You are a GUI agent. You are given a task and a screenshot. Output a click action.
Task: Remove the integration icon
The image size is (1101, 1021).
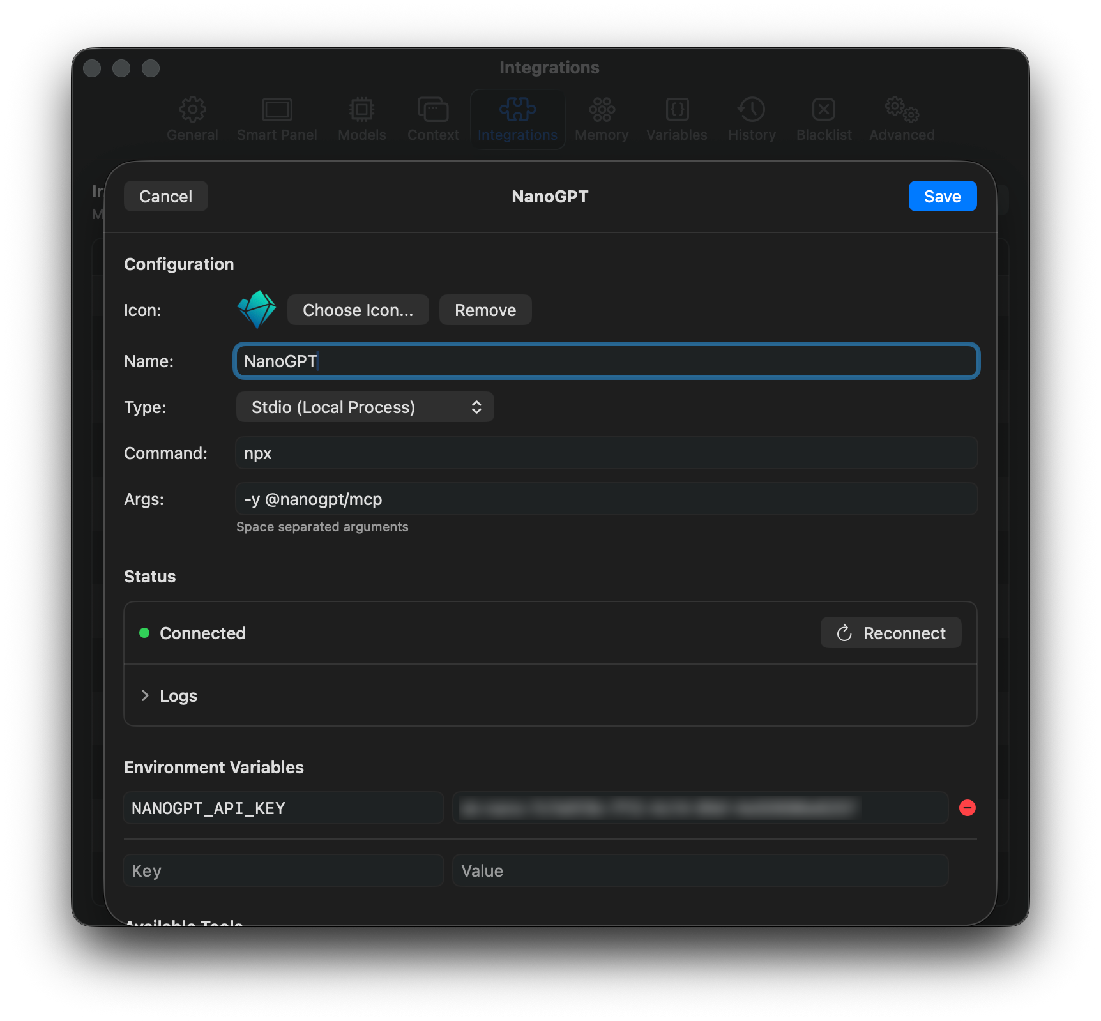coord(485,310)
